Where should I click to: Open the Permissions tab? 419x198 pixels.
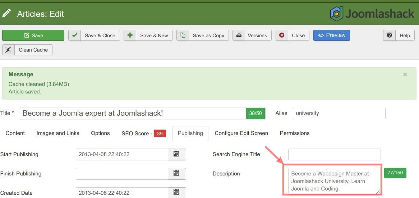294,133
